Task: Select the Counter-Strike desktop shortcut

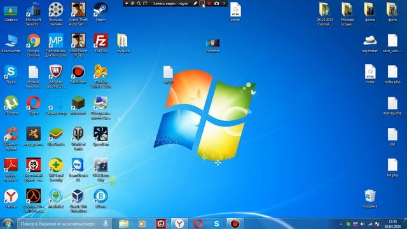Action: (33, 201)
